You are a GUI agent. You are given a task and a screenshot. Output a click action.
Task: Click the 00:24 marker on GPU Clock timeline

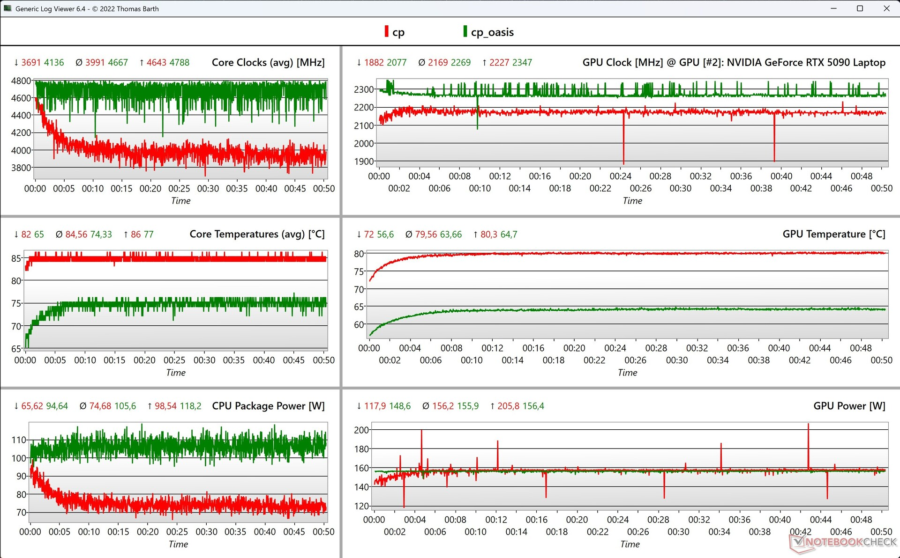pyautogui.click(x=620, y=176)
